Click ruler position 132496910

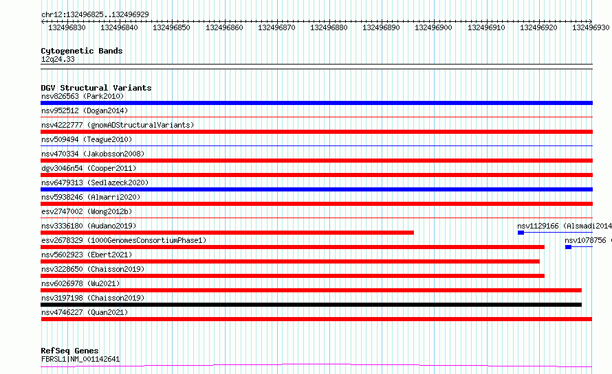[x=486, y=27]
